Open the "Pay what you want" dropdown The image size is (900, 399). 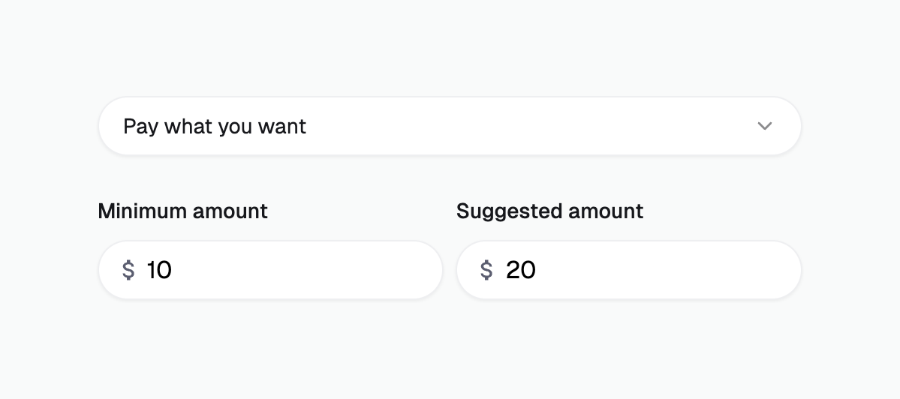click(x=449, y=126)
